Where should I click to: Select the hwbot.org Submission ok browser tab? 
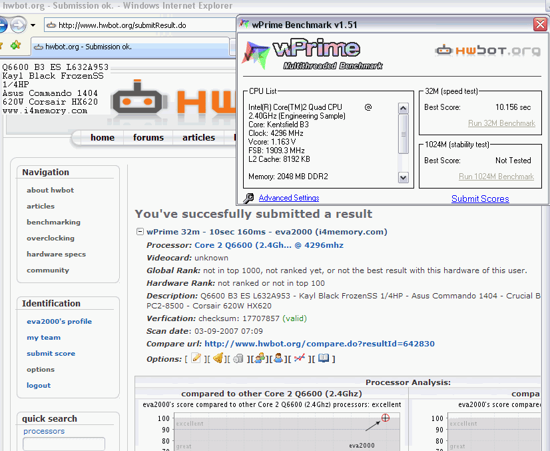[x=131, y=47]
